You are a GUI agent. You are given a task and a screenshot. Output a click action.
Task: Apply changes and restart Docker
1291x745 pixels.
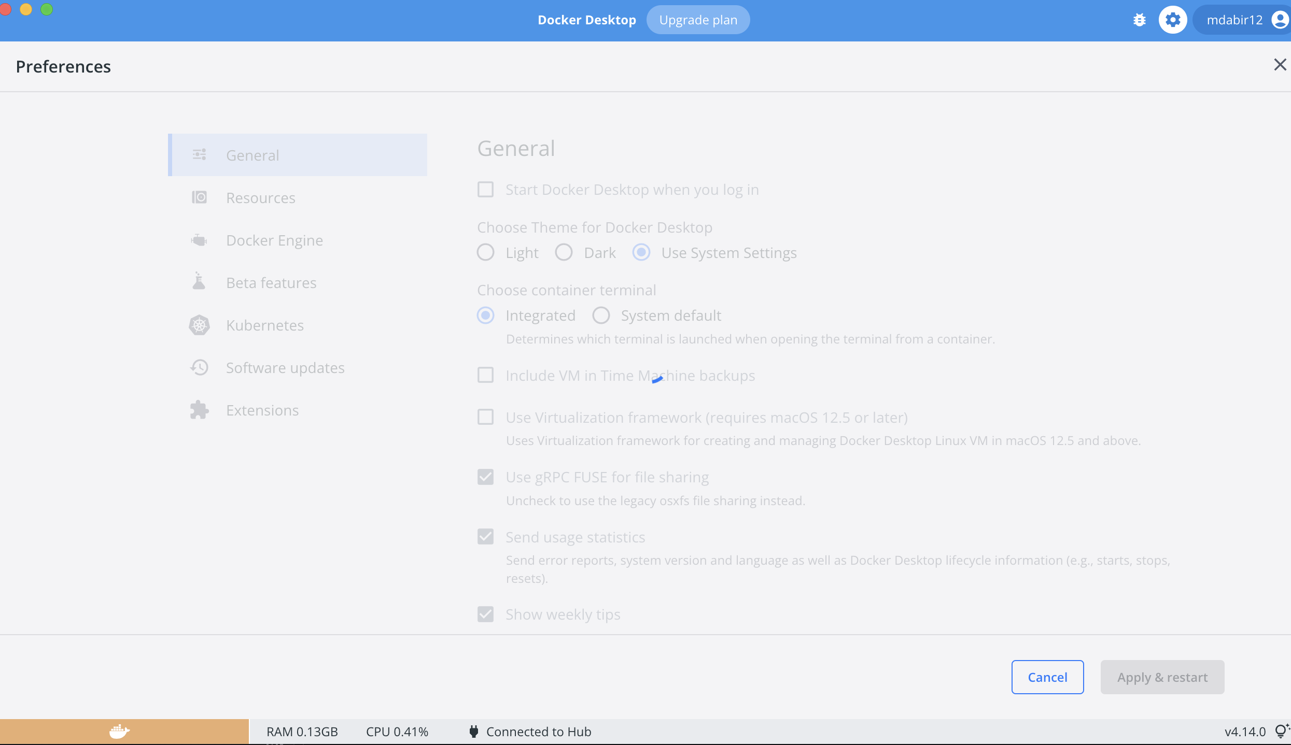point(1162,677)
